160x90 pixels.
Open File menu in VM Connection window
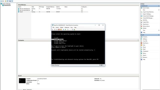pos(53,27)
